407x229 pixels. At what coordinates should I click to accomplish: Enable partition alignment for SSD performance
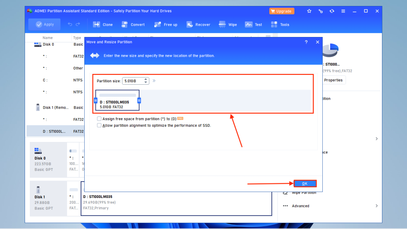(x=99, y=125)
